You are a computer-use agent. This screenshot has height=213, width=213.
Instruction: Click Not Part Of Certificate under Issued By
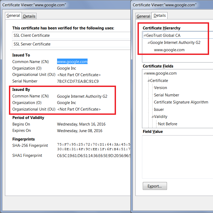[x=79, y=109]
